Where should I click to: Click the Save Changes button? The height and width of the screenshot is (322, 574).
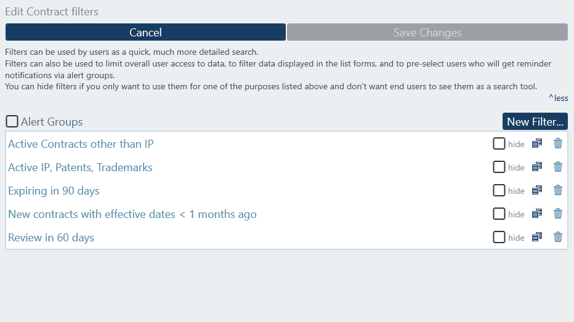(427, 33)
